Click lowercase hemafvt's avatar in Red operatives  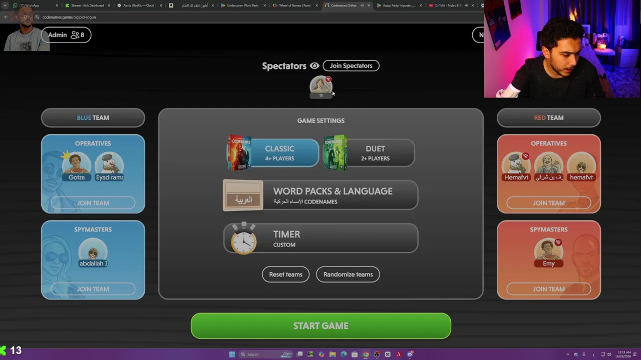point(581,165)
